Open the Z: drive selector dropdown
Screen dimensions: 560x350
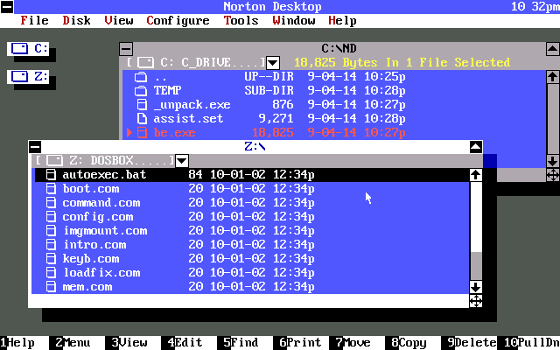[182, 161]
